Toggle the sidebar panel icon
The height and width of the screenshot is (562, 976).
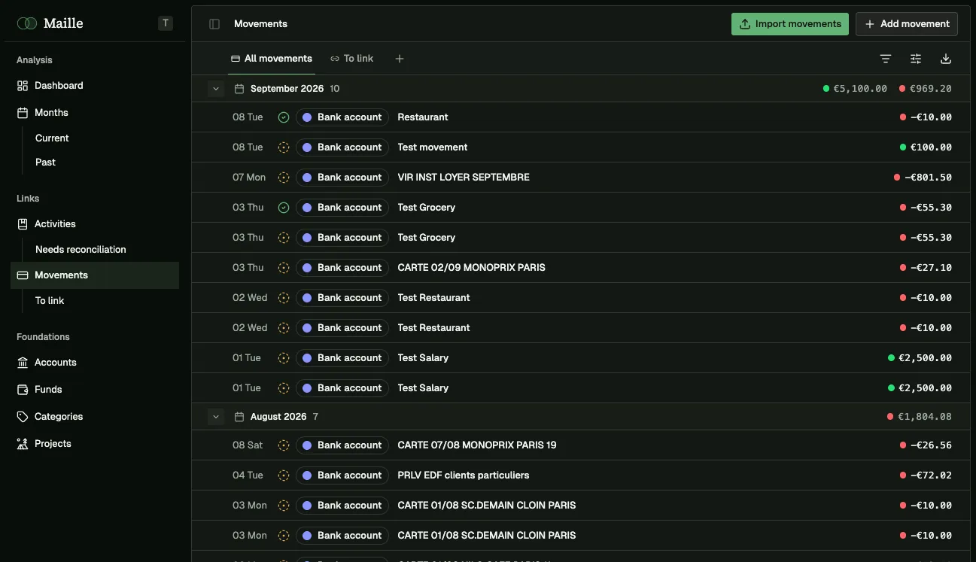pyautogui.click(x=214, y=24)
